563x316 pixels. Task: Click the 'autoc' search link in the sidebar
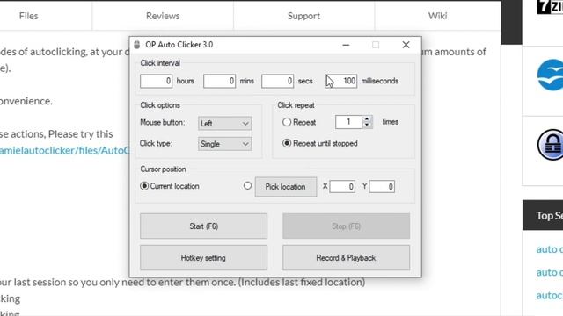click(x=549, y=295)
